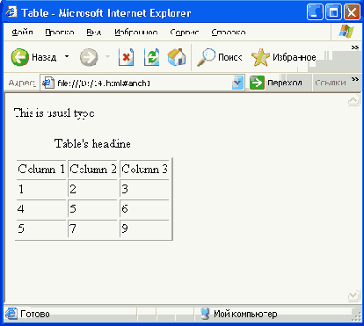This screenshot has width=364, height=326.
Task: Click the Internet Explorer icon in title bar
Action: tap(11, 12)
